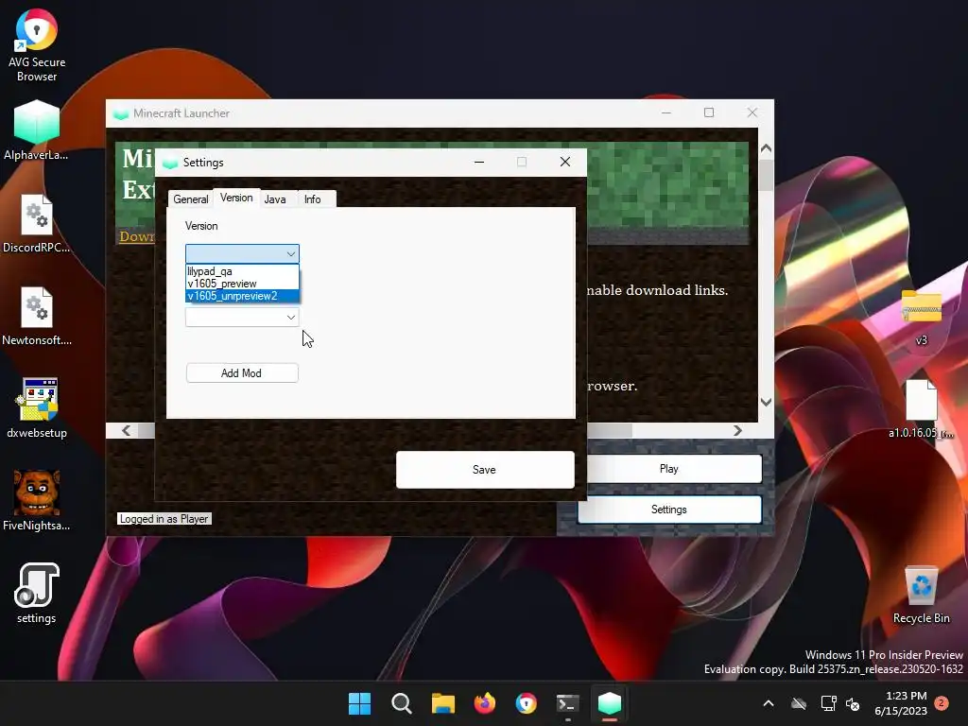Switch to General tab in Settings

point(190,199)
